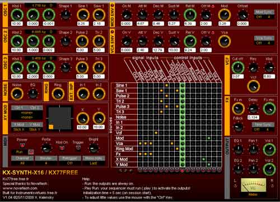
Task: Click the Pulse 2 knob in OSC 2
Action: click(x=82, y=41)
